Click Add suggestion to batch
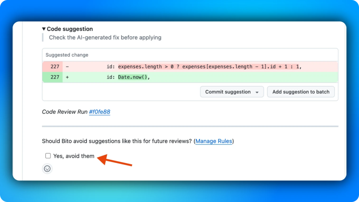Image resolution: width=359 pixels, height=202 pixels. tap(301, 92)
